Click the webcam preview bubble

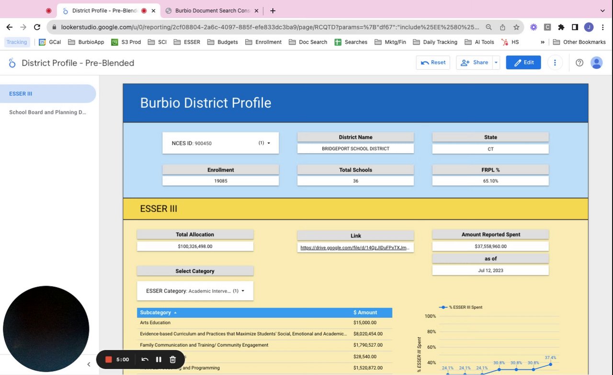[x=46, y=329]
